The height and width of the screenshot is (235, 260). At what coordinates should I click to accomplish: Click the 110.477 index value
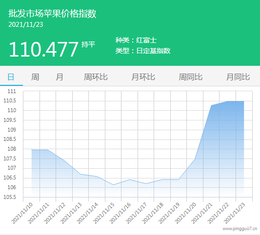tap(43, 49)
